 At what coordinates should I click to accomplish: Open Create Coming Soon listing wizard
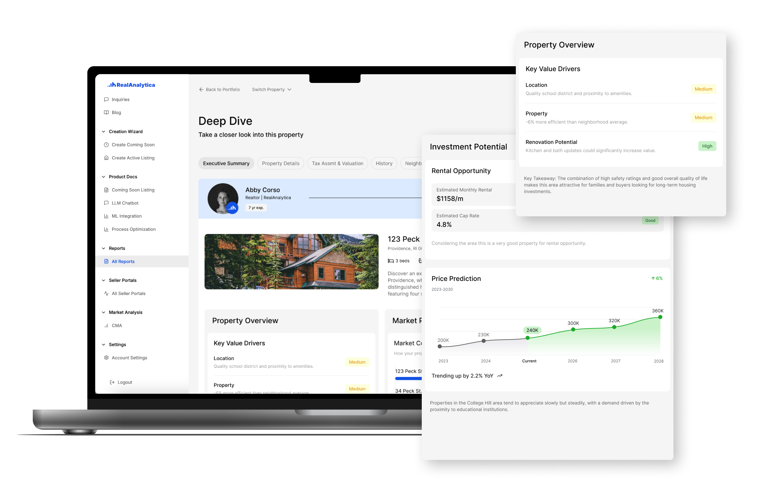coord(132,145)
